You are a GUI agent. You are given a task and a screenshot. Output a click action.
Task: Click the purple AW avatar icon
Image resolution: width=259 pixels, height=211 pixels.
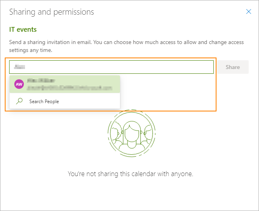[x=19, y=84]
